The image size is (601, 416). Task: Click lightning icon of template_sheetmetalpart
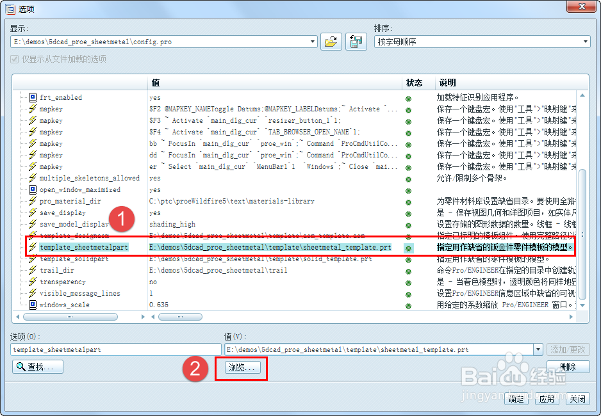click(33, 247)
